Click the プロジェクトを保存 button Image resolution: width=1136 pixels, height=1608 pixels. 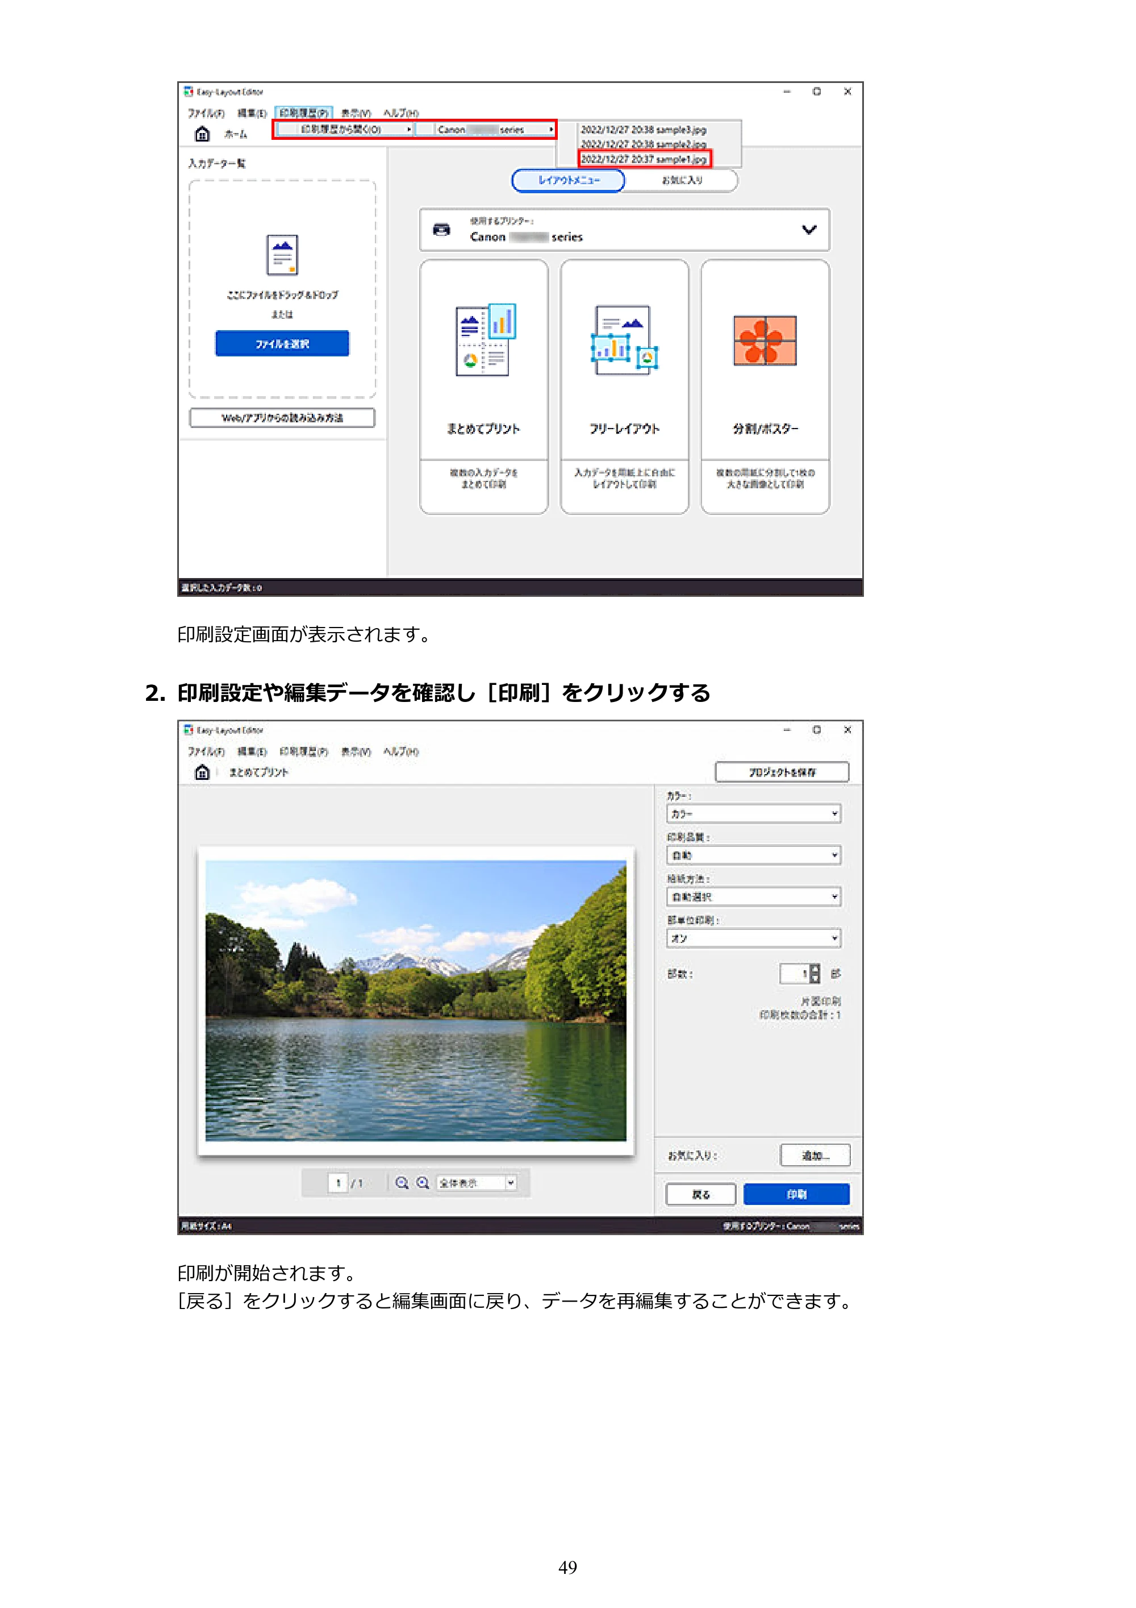pos(782,772)
